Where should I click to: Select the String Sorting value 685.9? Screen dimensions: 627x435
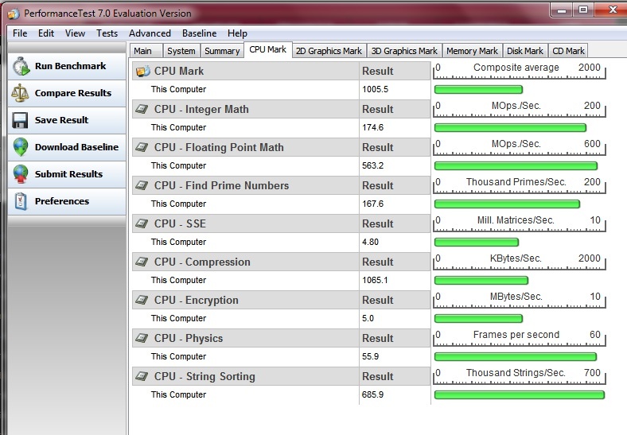(372, 394)
